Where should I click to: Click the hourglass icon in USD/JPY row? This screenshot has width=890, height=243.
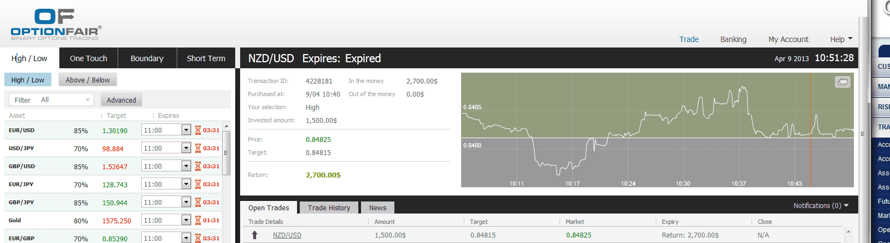point(198,149)
